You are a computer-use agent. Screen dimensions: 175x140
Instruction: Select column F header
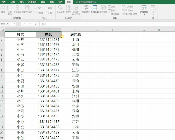pyautogui.click(x=128, y=30)
